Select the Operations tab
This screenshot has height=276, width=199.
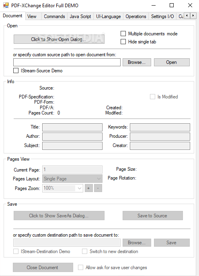tap(136, 16)
